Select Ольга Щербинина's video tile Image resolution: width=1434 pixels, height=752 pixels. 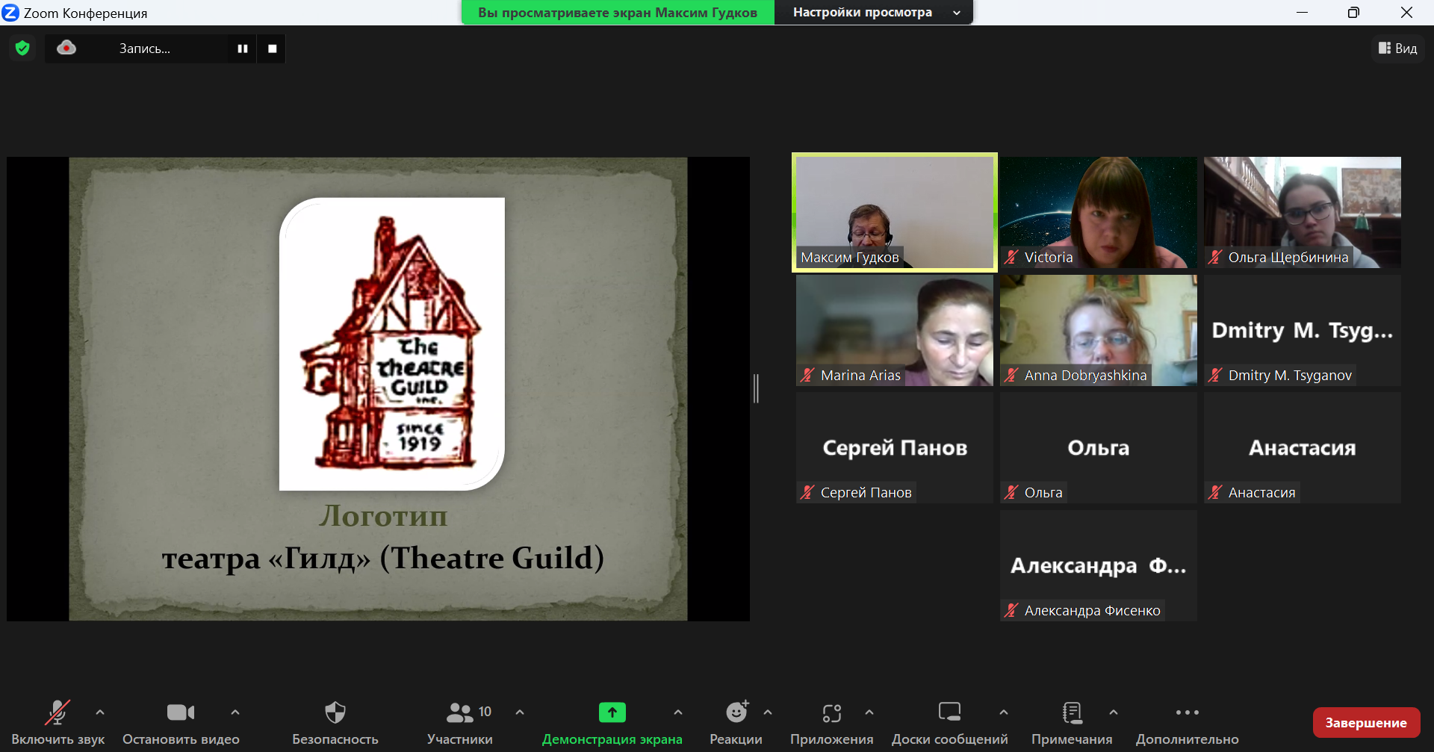click(x=1303, y=212)
